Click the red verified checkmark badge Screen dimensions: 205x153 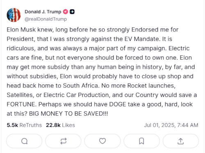point(65,12)
